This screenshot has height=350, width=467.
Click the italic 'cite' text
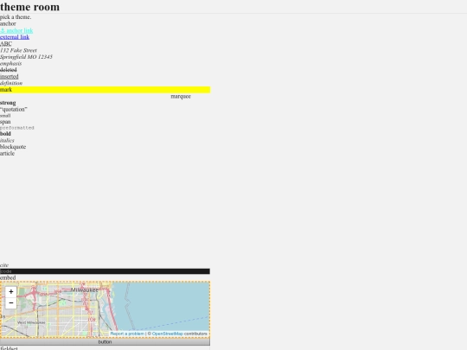coord(4,265)
